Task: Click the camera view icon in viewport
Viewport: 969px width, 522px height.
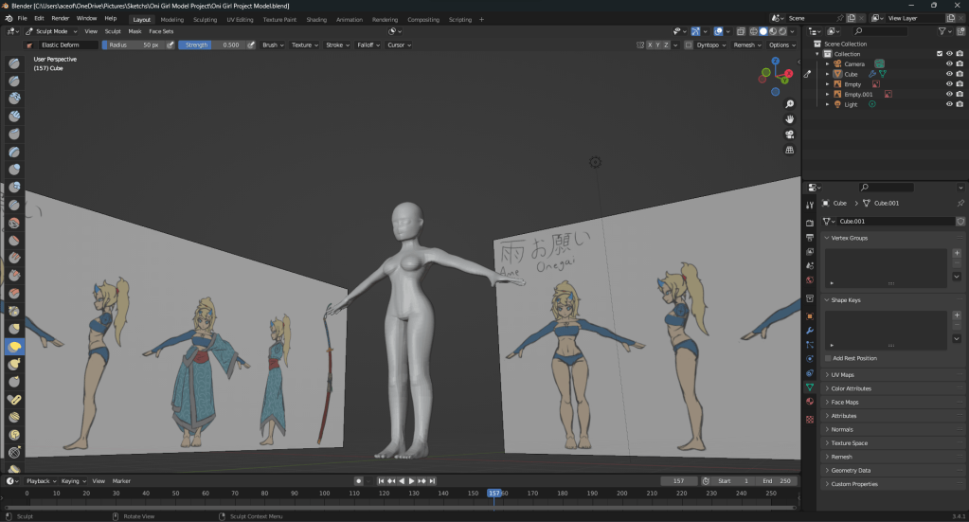Action: tap(790, 134)
